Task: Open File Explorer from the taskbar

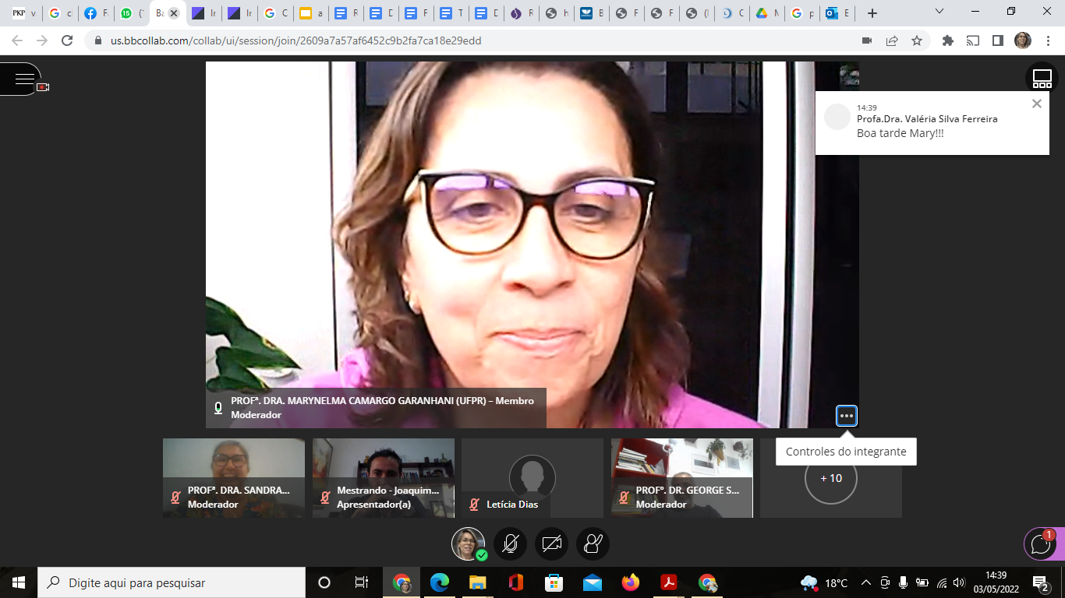Action: point(478,582)
